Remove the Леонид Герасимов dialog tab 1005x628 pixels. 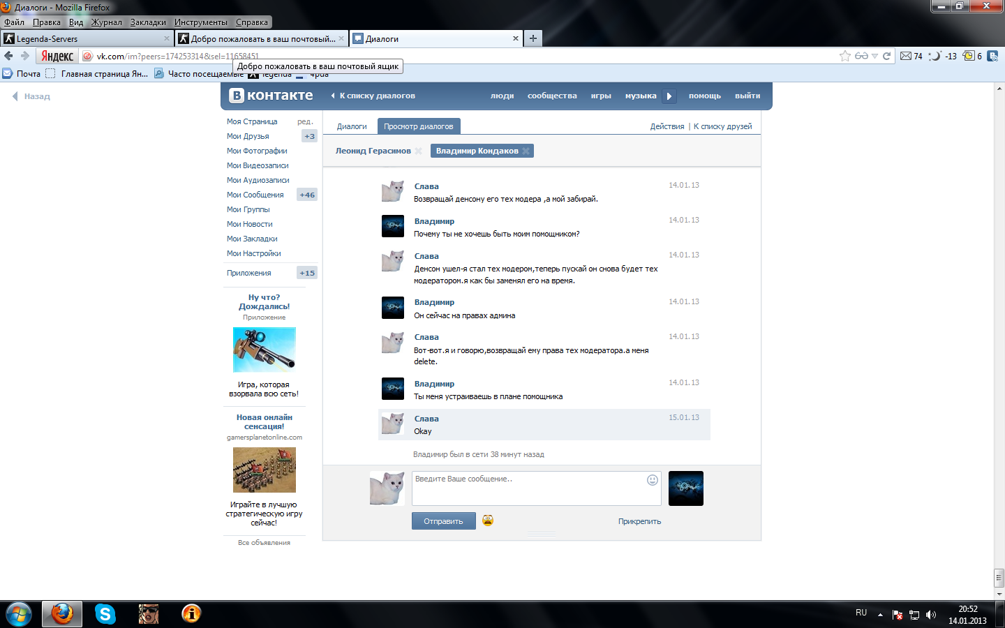pyautogui.click(x=419, y=151)
